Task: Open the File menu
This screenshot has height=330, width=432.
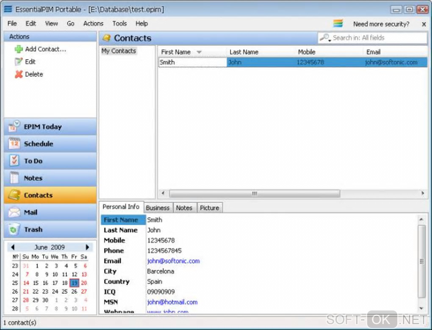Action: point(12,24)
